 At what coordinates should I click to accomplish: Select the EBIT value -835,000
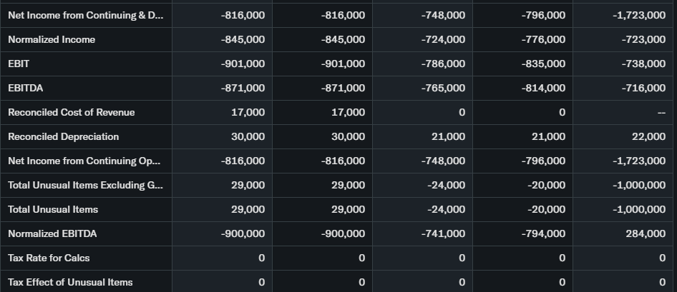tap(543, 64)
